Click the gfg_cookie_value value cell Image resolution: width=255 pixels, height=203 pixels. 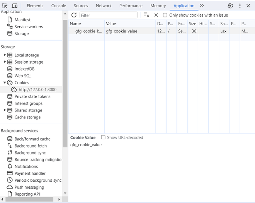coord(130,31)
